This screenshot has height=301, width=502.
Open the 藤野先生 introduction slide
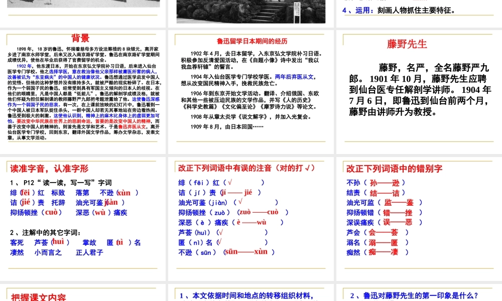coord(419,92)
